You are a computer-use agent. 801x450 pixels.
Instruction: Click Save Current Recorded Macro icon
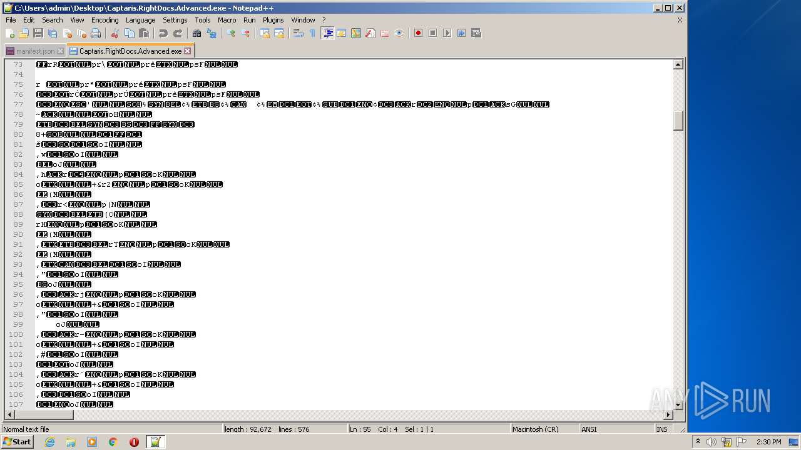point(476,33)
